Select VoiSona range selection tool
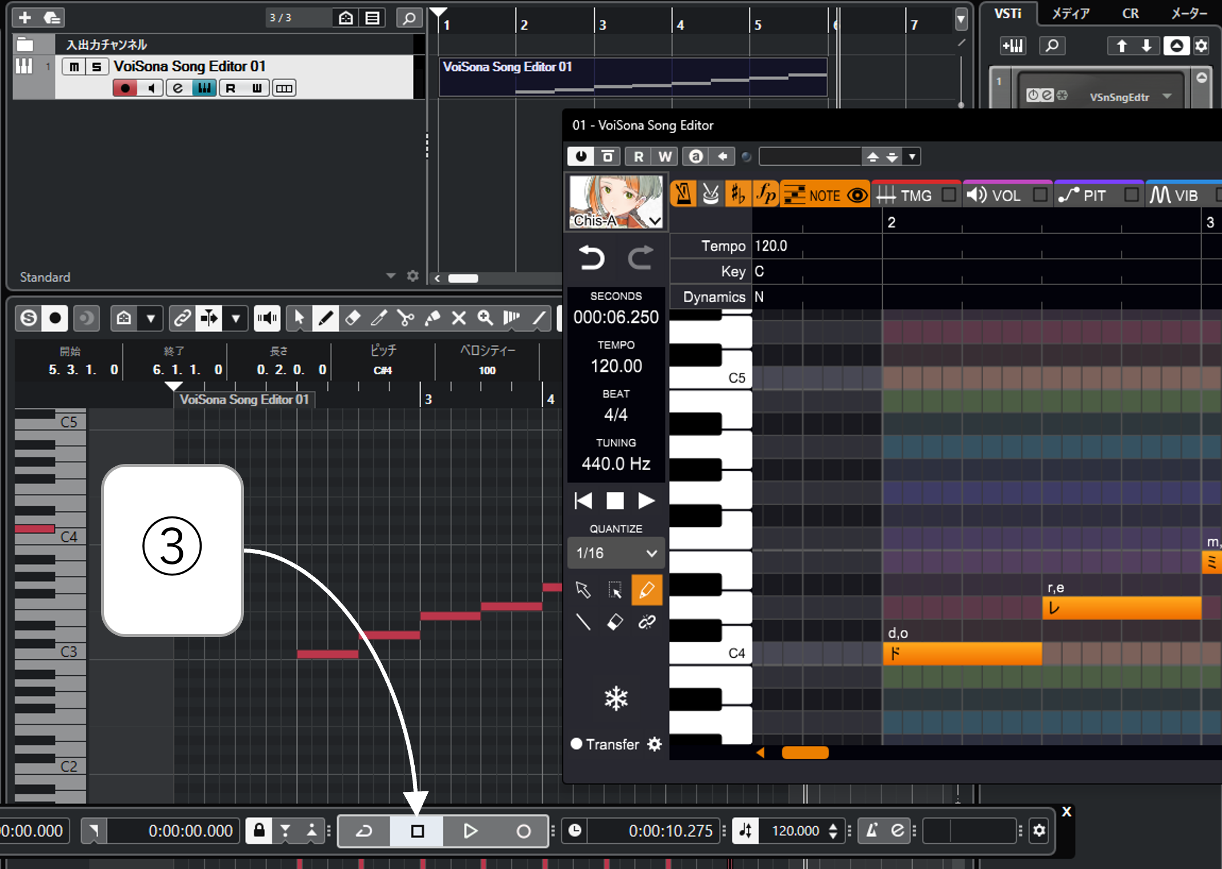This screenshot has height=869, width=1222. 615,590
